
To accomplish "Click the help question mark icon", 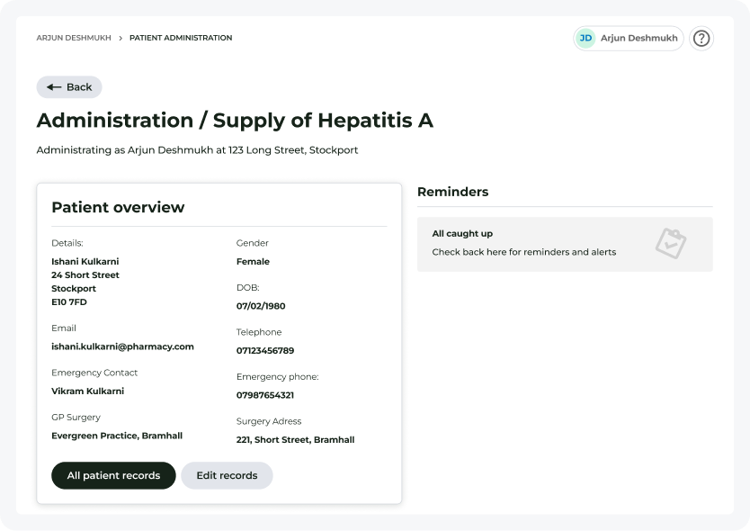I will click(x=701, y=39).
